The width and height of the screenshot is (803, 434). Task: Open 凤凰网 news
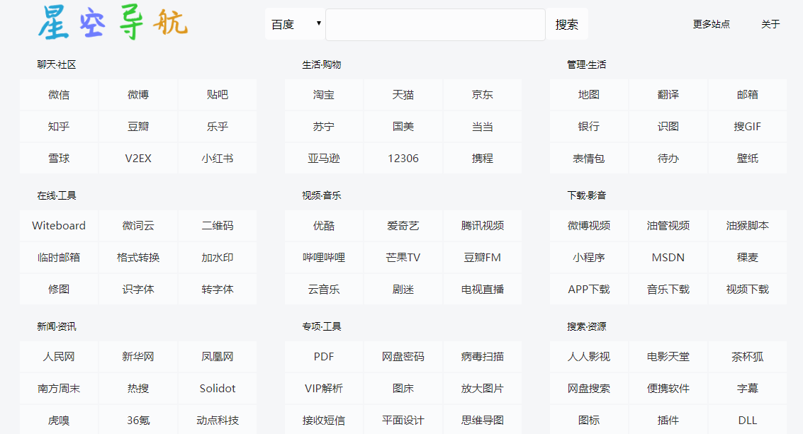pos(218,357)
